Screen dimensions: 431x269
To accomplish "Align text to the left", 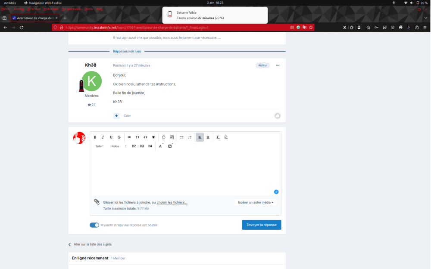I will (x=200, y=137).
